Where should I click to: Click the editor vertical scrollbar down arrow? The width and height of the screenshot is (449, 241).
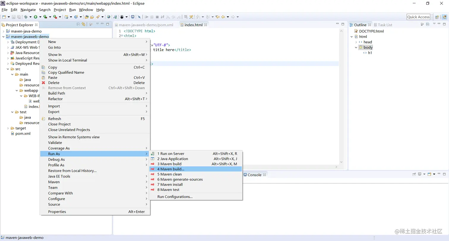pos(341,162)
